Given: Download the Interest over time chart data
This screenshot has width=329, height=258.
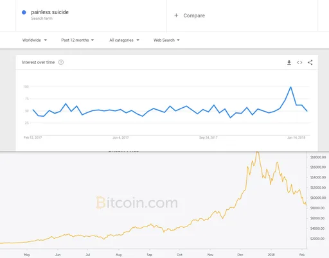Looking at the screenshot, I should (289, 62).
